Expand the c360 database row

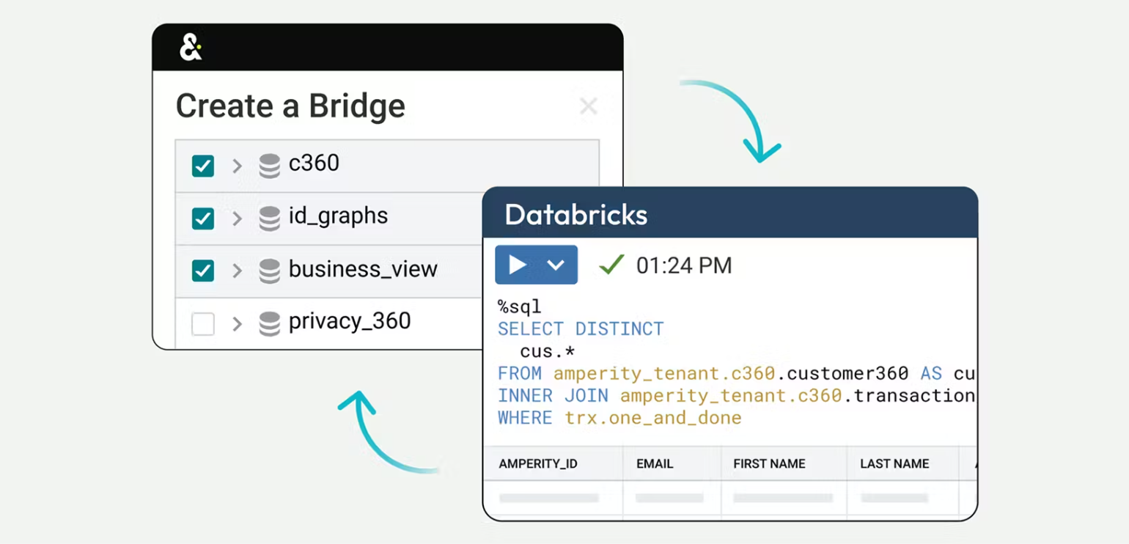pyautogui.click(x=237, y=166)
